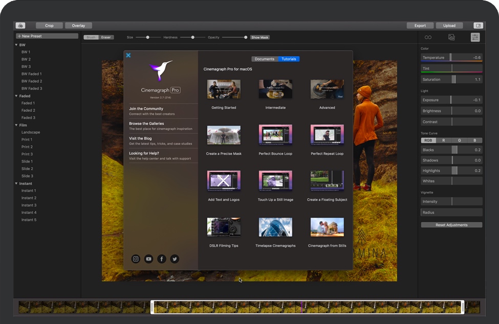Image resolution: width=499 pixels, height=324 pixels.
Task: Open the YouTube social icon
Action: 148,259
